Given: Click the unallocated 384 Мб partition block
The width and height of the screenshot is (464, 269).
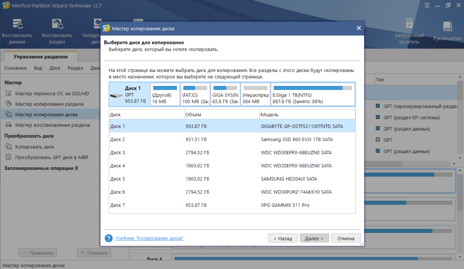Looking at the screenshot, I should (255, 95).
